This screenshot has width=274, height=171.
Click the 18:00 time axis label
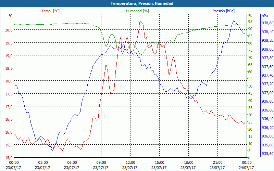tap(189, 163)
